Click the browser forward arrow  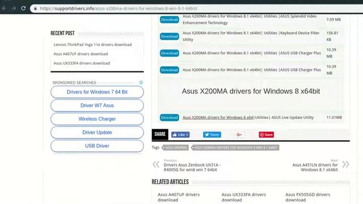[14, 8]
